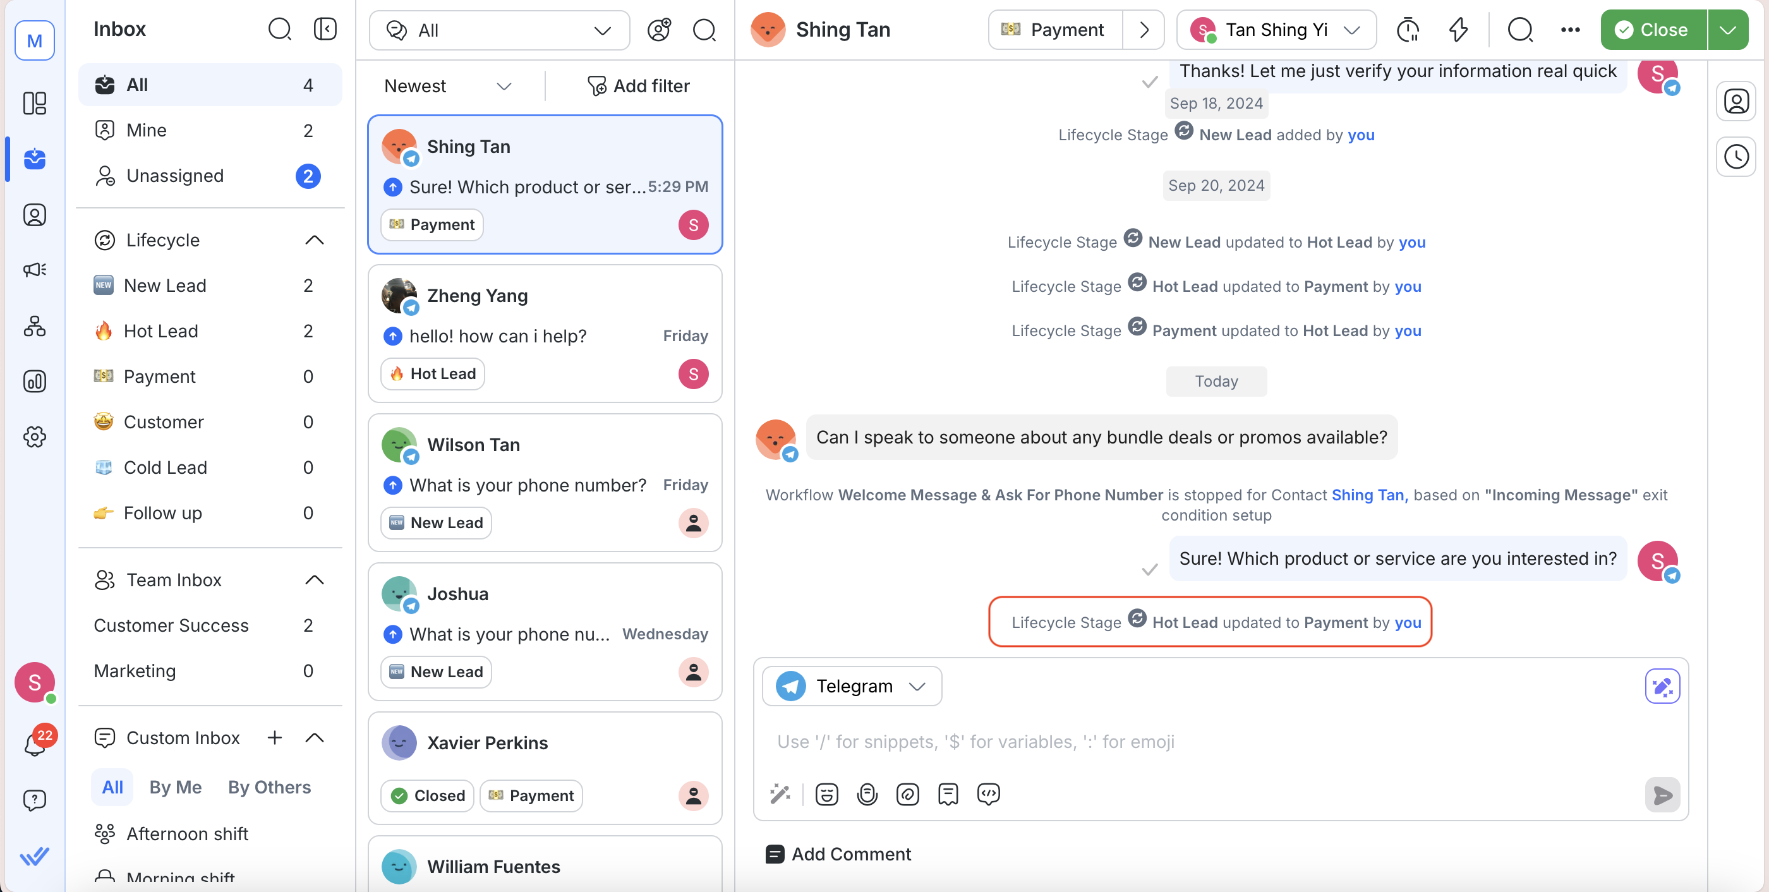Collapse the Lifecycle section
The width and height of the screenshot is (1769, 892).
pos(314,240)
